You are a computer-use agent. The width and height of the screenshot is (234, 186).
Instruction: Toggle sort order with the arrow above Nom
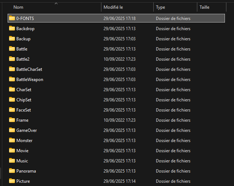[56, 3]
